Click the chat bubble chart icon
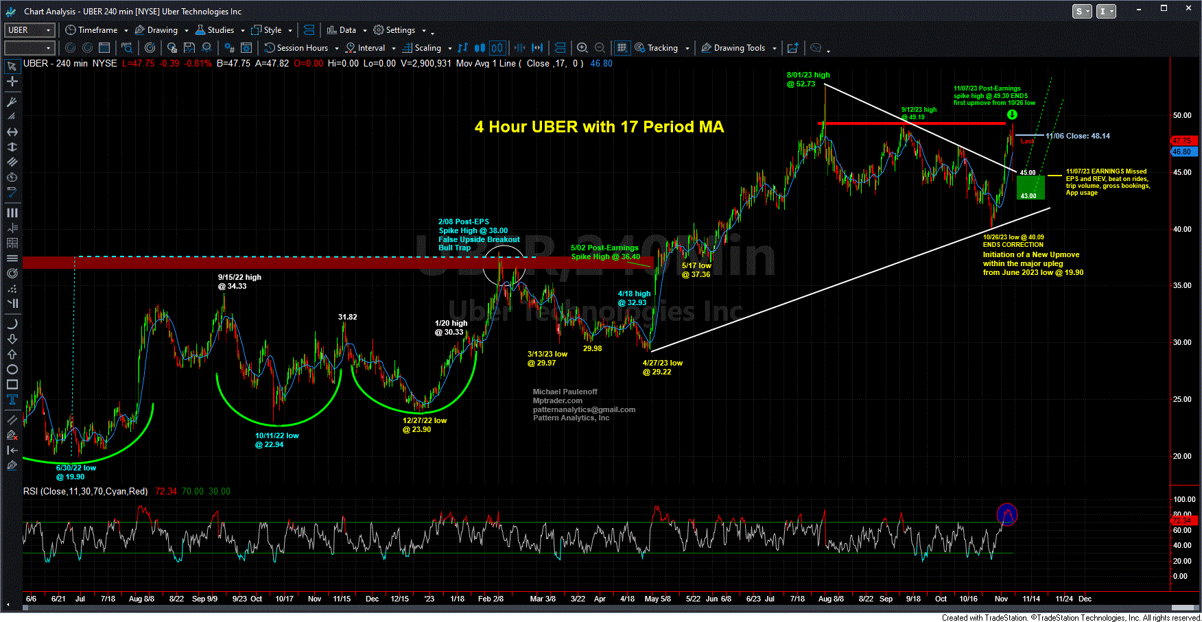Image resolution: width=1202 pixels, height=622 pixels. point(816,48)
